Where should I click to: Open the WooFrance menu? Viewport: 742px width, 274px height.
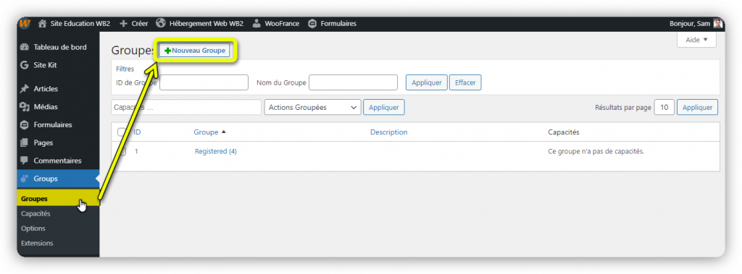[x=282, y=24]
